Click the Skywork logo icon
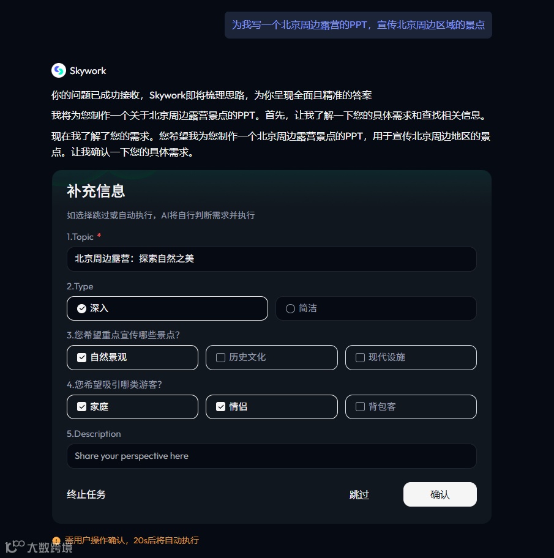554x558 pixels. tap(59, 70)
